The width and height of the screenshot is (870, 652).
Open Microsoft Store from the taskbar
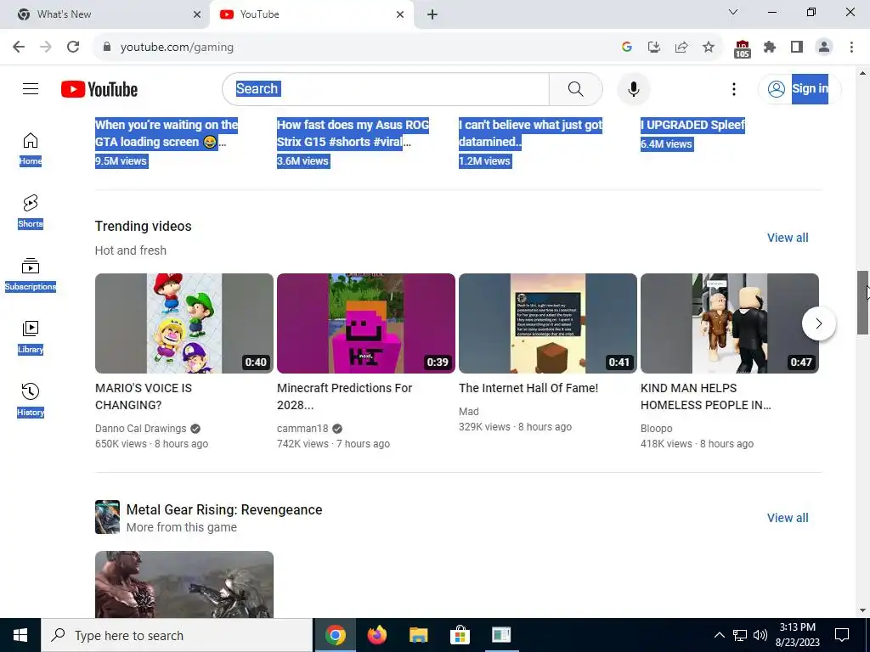pyautogui.click(x=460, y=635)
